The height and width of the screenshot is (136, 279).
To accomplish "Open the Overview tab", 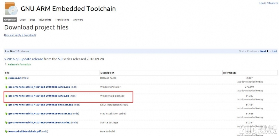I will tap(10, 20).
